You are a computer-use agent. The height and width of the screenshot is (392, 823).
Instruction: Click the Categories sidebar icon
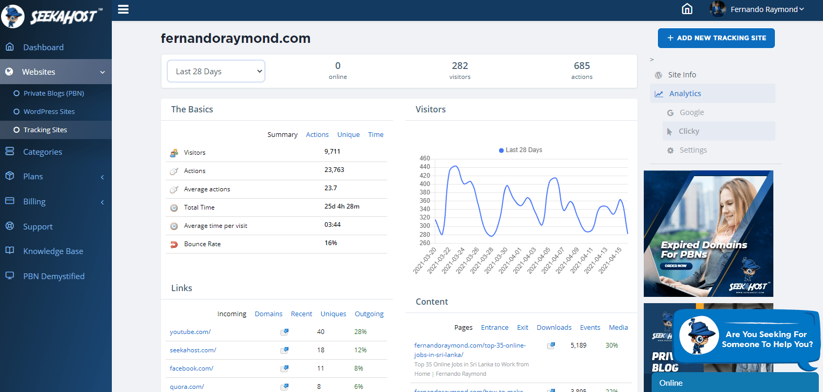pyautogui.click(x=9, y=152)
